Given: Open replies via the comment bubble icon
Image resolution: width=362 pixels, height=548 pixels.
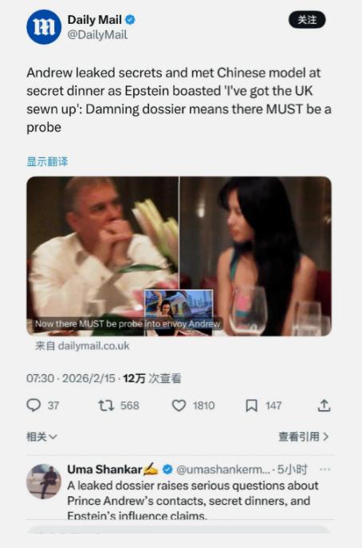Looking at the screenshot, I should [x=33, y=405].
